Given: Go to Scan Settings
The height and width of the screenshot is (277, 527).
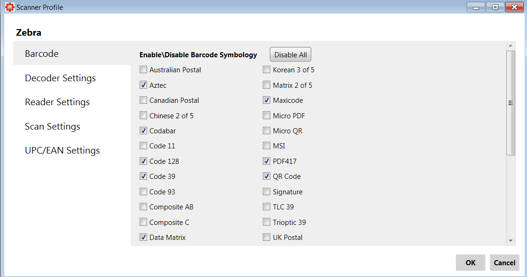Looking at the screenshot, I should [53, 126].
